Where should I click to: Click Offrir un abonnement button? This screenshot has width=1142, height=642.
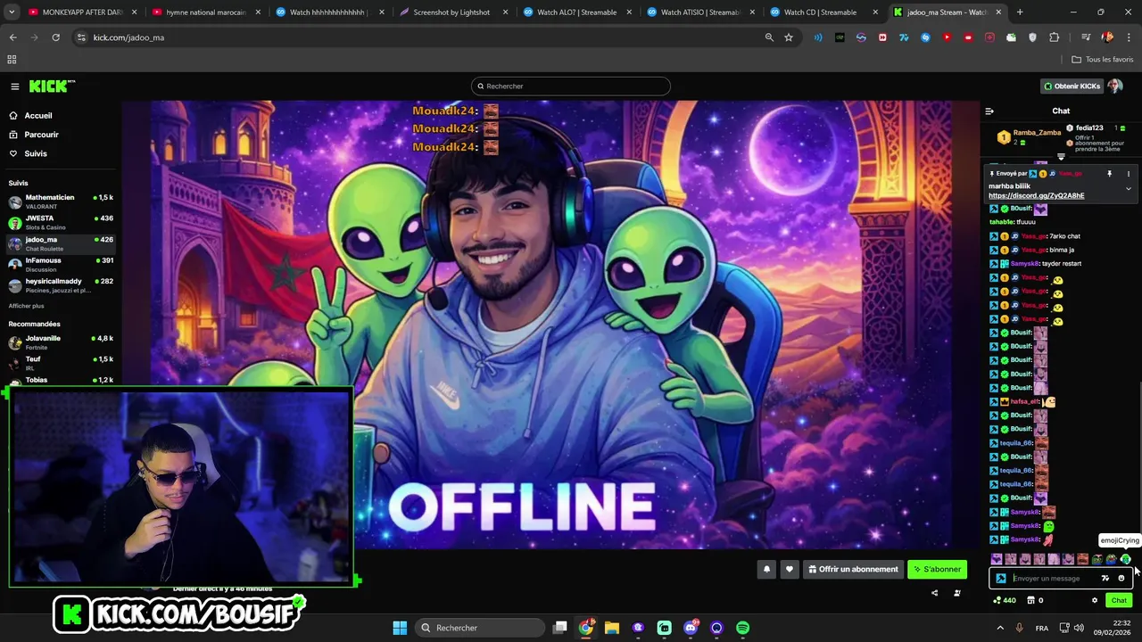(853, 569)
